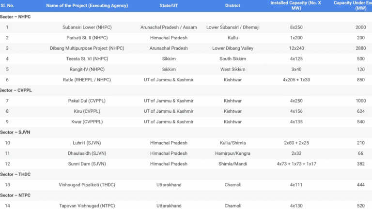Image resolution: width=372 pixels, height=209 pixels.
Task: Click the '4x205 + 1x30' capacity cell
Action: 296,80
